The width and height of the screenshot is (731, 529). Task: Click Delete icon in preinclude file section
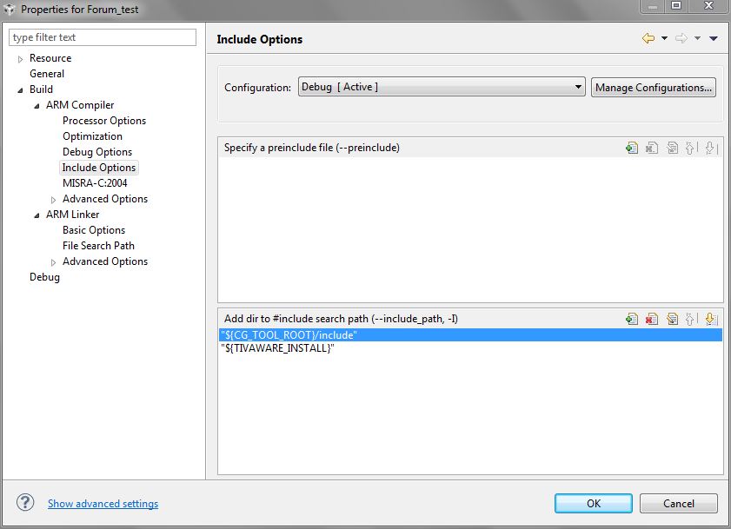click(x=651, y=149)
